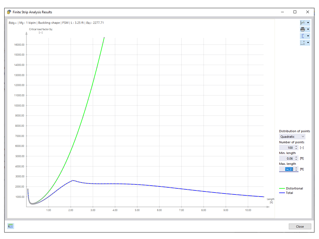
Task: Open the result diagram settings icon
Action: click(303, 22)
